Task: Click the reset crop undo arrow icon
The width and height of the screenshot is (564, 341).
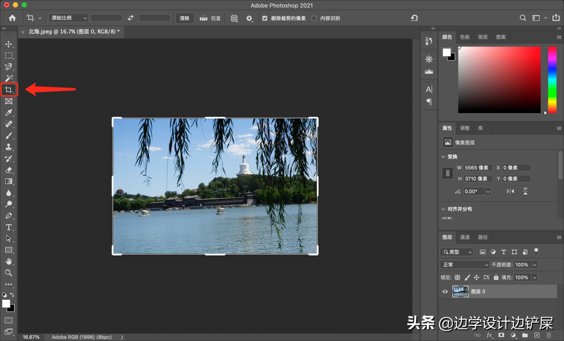Action: (414, 18)
